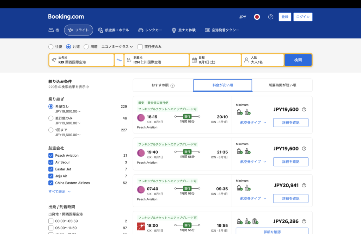Click the Japan flag language icon

click(x=257, y=17)
